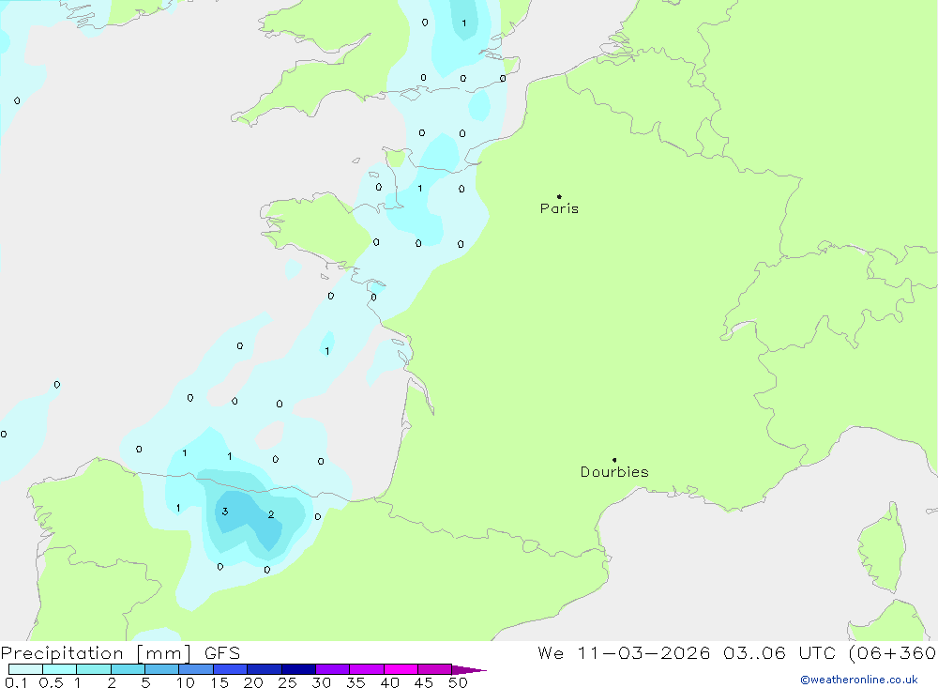
Task: Pick the 1–2 mm legend color swatch
Action: [93, 669]
